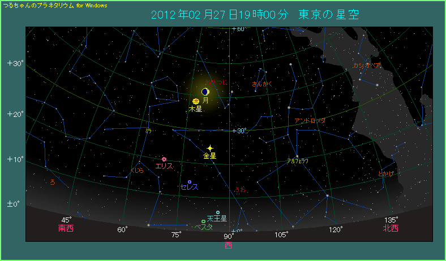Click the yellow Venus (金星) star marker
This screenshot has height=261, width=446.
click(210, 147)
